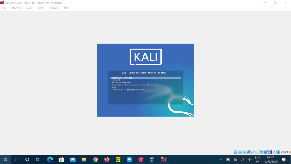Click the VirtualBox window title icon
The width and height of the screenshot is (291, 164).
(2, 2)
